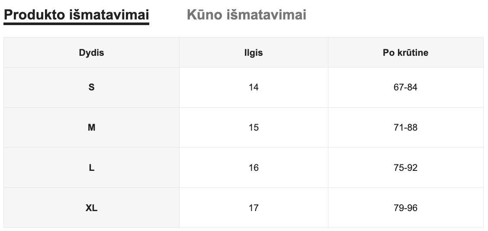
Task: Select the L size cell
Action: 91,168
